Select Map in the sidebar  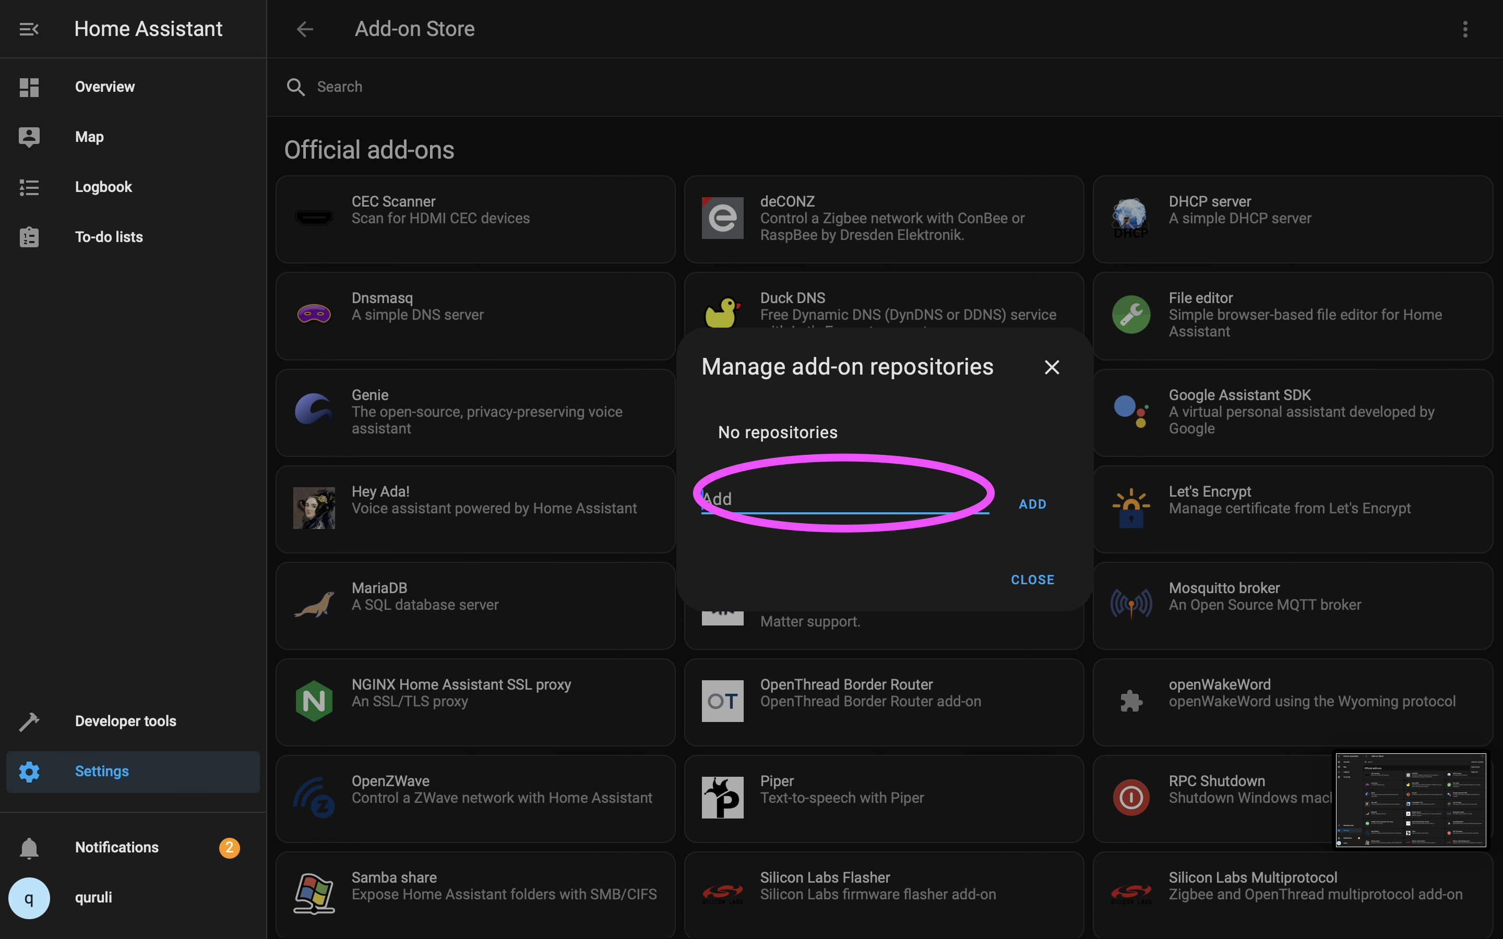click(133, 137)
